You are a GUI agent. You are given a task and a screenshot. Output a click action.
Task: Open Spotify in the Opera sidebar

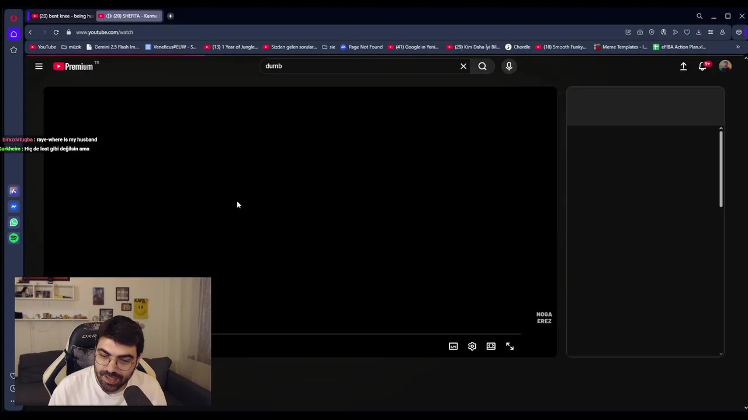[x=13, y=238]
